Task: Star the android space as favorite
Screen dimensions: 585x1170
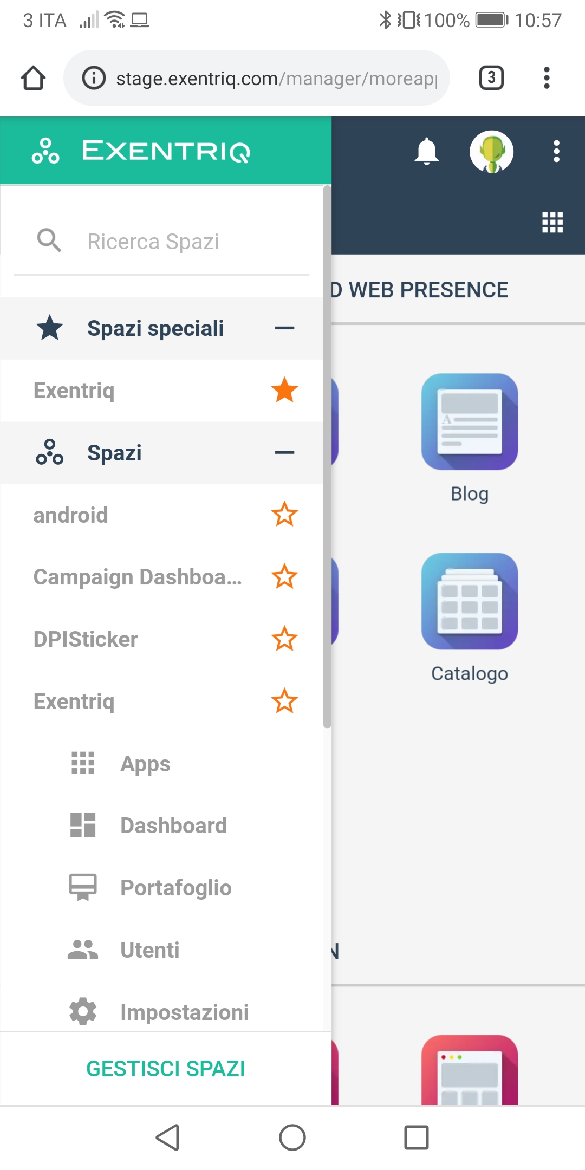Action: (x=284, y=515)
